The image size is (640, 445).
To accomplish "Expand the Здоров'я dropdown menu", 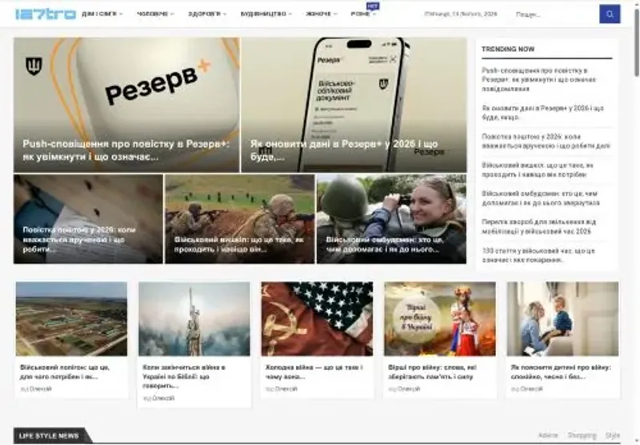I will point(207,14).
